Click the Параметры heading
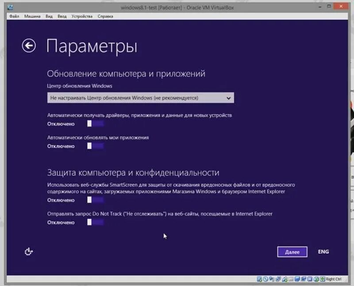This screenshot has width=354, height=286. pyautogui.click(x=92, y=46)
